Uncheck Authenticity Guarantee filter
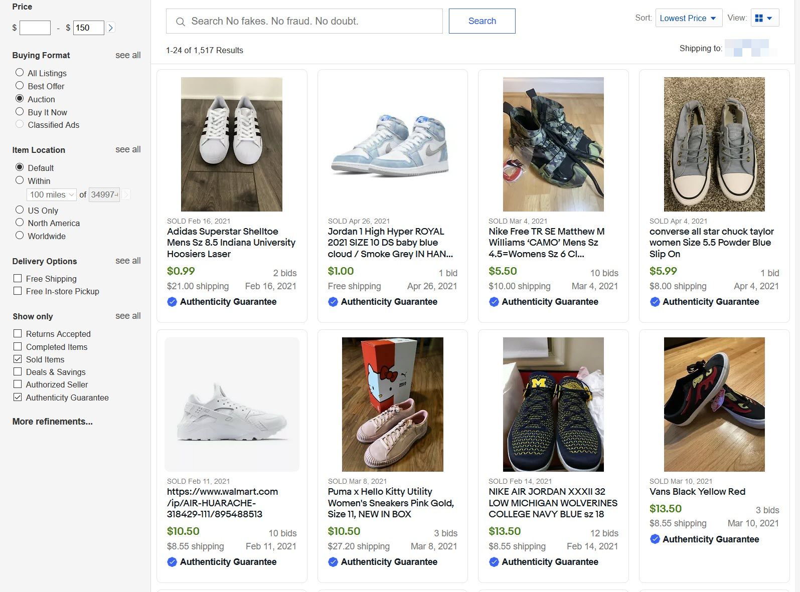The height and width of the screenshot is (592, 800). (18, 397)
